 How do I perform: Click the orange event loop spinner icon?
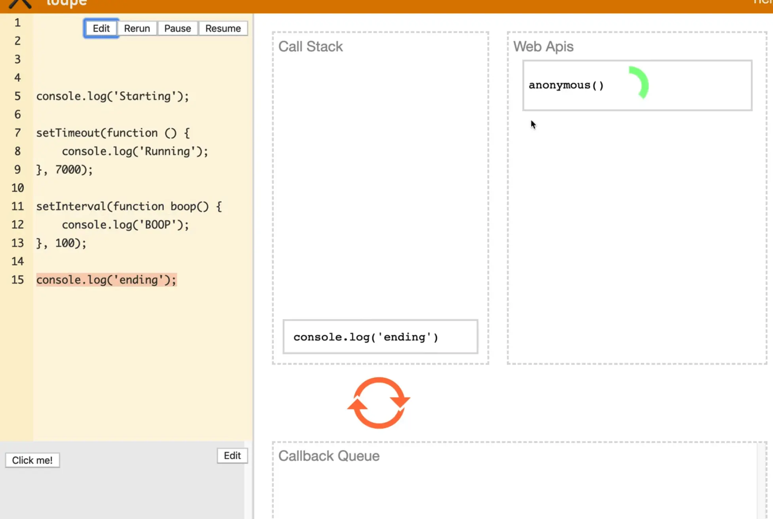(379, 403)
